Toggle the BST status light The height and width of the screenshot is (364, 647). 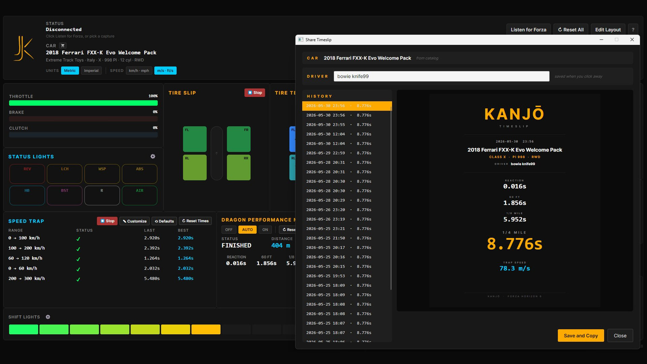click(65, 195)
